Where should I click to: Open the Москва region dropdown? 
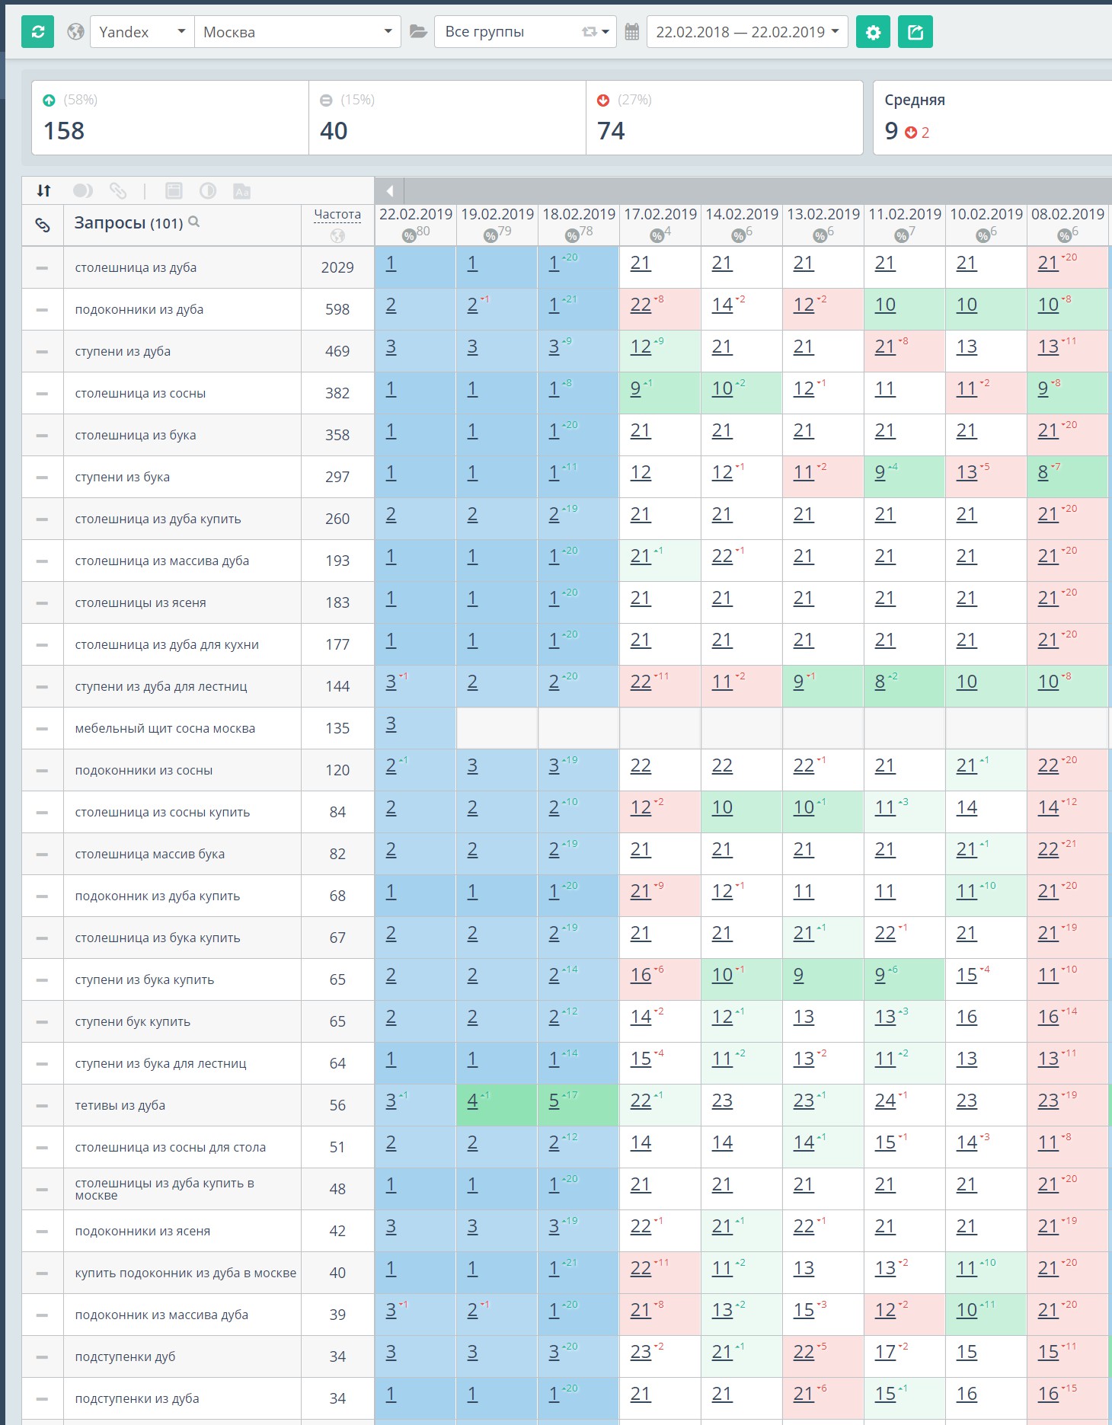(297, 32)
